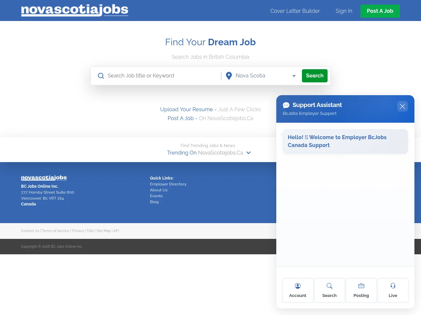Open the Privacy link
421x315 pixels.
tap(78, 231)
